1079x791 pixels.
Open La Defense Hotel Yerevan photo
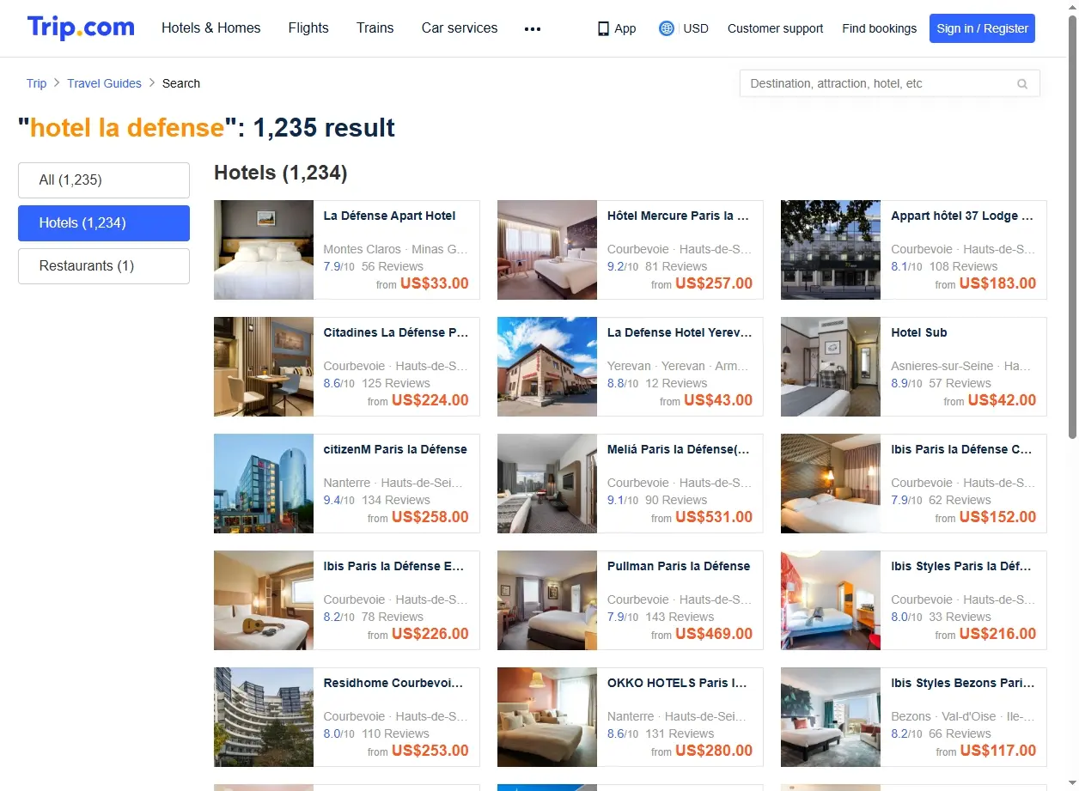tap(547, 367)
